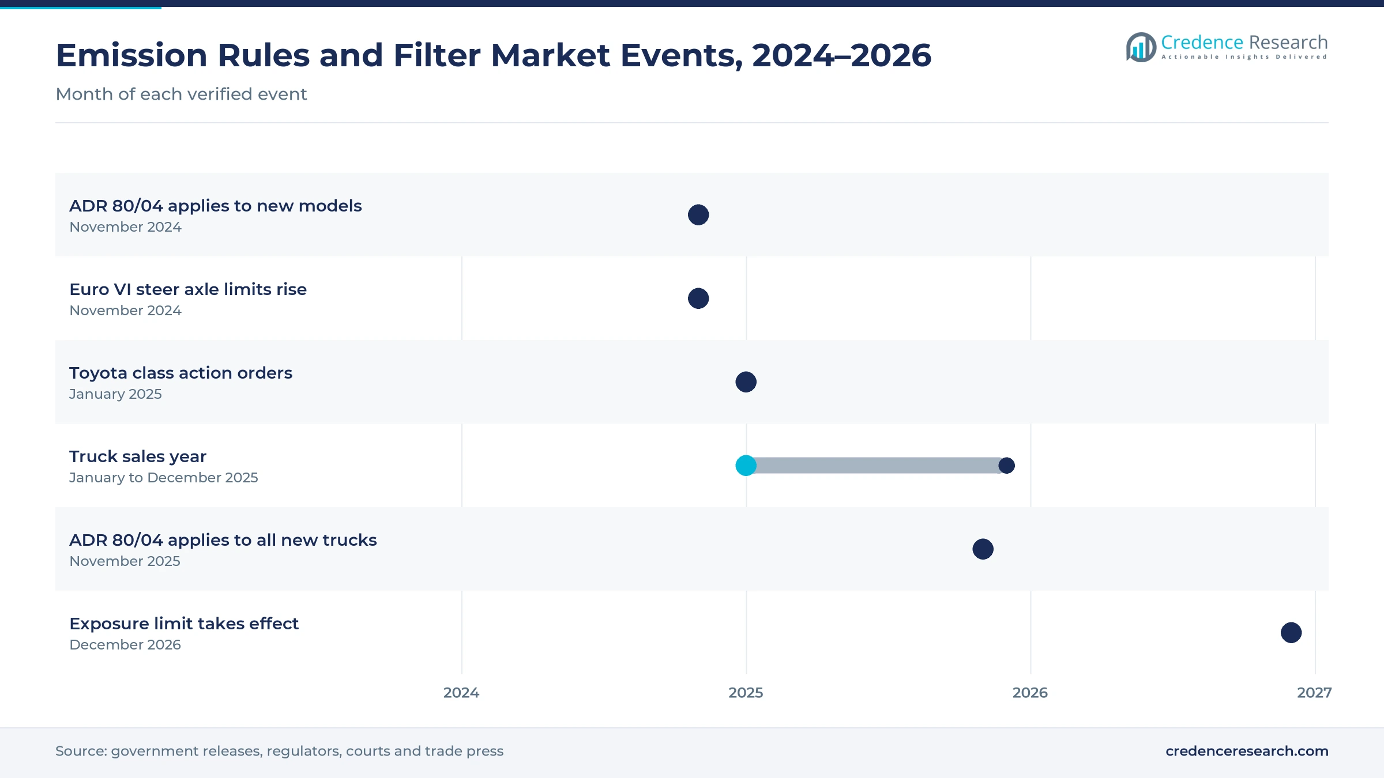Click the label Euro VI steer axle limits rise
The height and width of the screenshot is (778, 1384).
click(x=188, y=289)
